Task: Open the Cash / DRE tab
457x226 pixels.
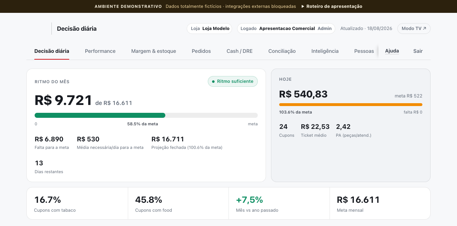Action: 240,51
